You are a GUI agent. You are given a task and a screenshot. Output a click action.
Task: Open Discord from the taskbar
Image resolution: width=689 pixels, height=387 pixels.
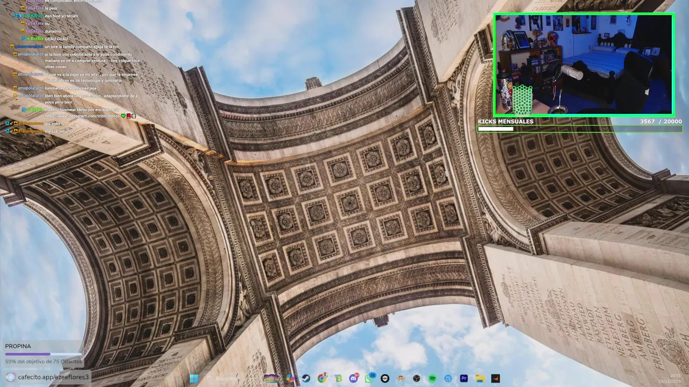(x=354, y=378)
